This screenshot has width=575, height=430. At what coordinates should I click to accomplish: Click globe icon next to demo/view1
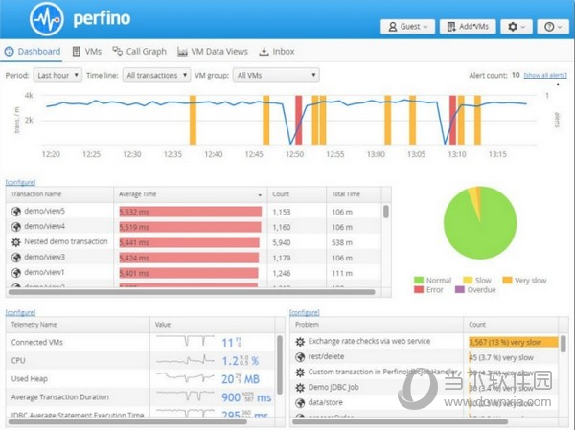coord(15,273)
